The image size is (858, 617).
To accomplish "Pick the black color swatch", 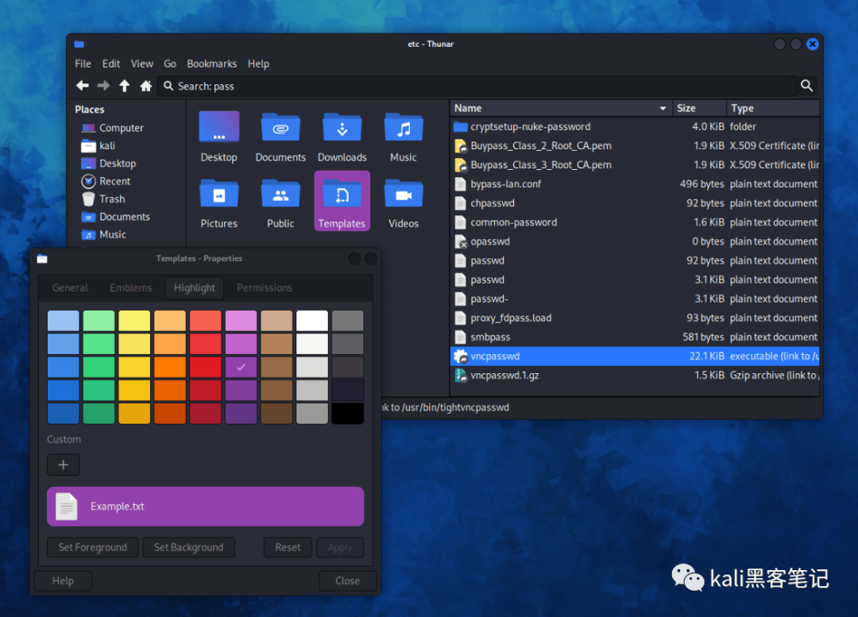I will tap(347, 414).
